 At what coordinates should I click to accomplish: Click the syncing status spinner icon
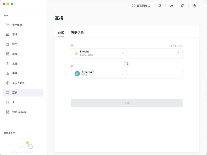click(x=133, y=6)
